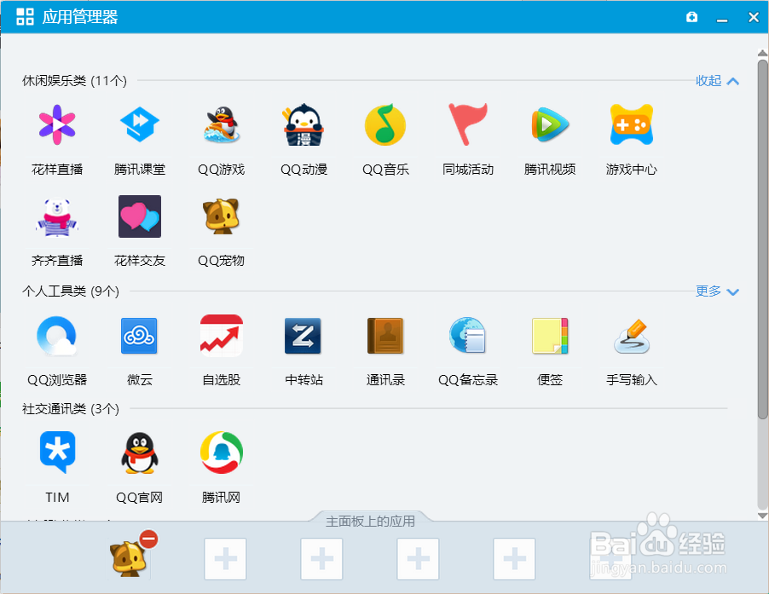769x594 pixels.
Task: Remove pet app from main panel
Action: (x=148, y=539)
